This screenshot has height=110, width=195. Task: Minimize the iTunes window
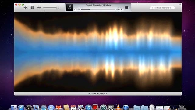pyautogui.click(x=19, y=5)
